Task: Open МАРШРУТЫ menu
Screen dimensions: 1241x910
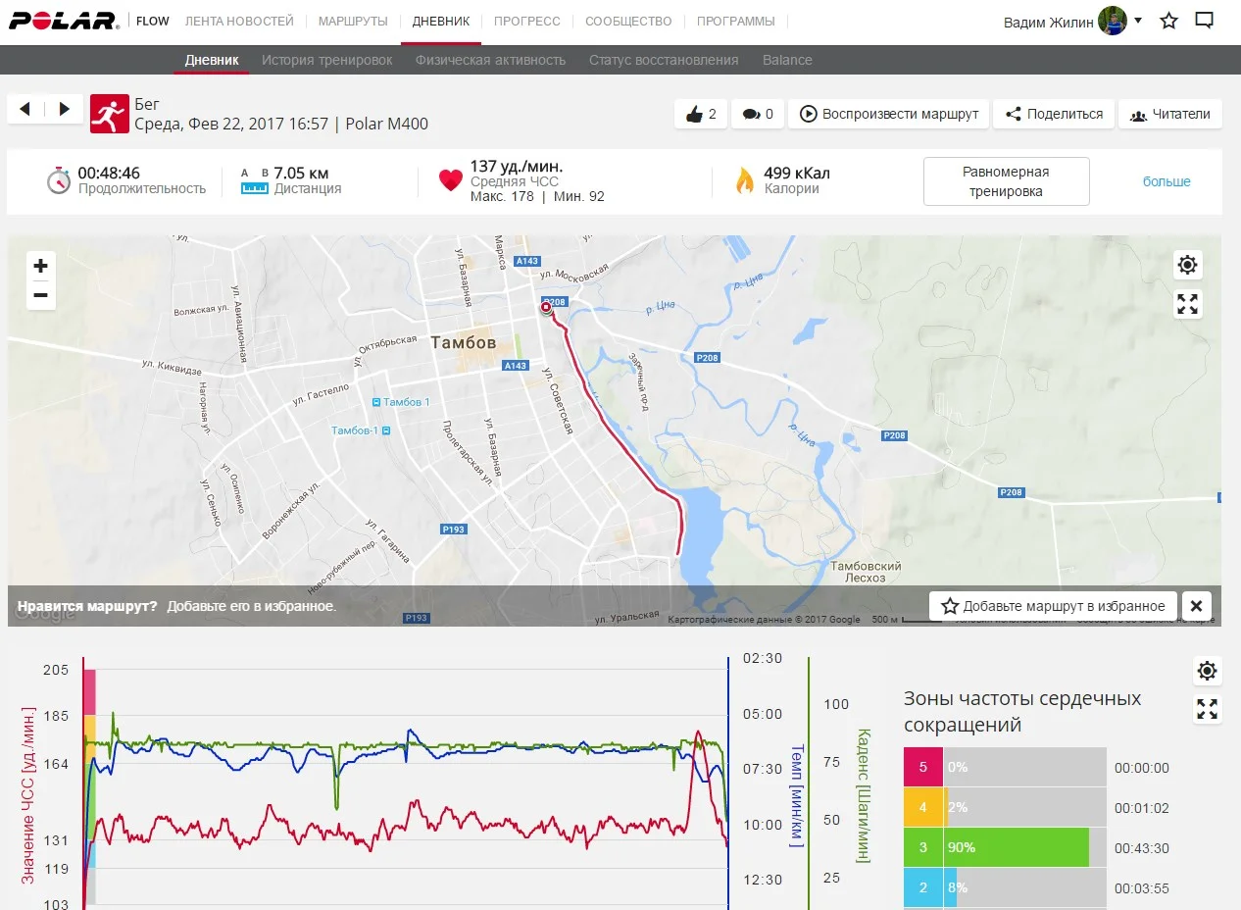Action: (353, 22)
